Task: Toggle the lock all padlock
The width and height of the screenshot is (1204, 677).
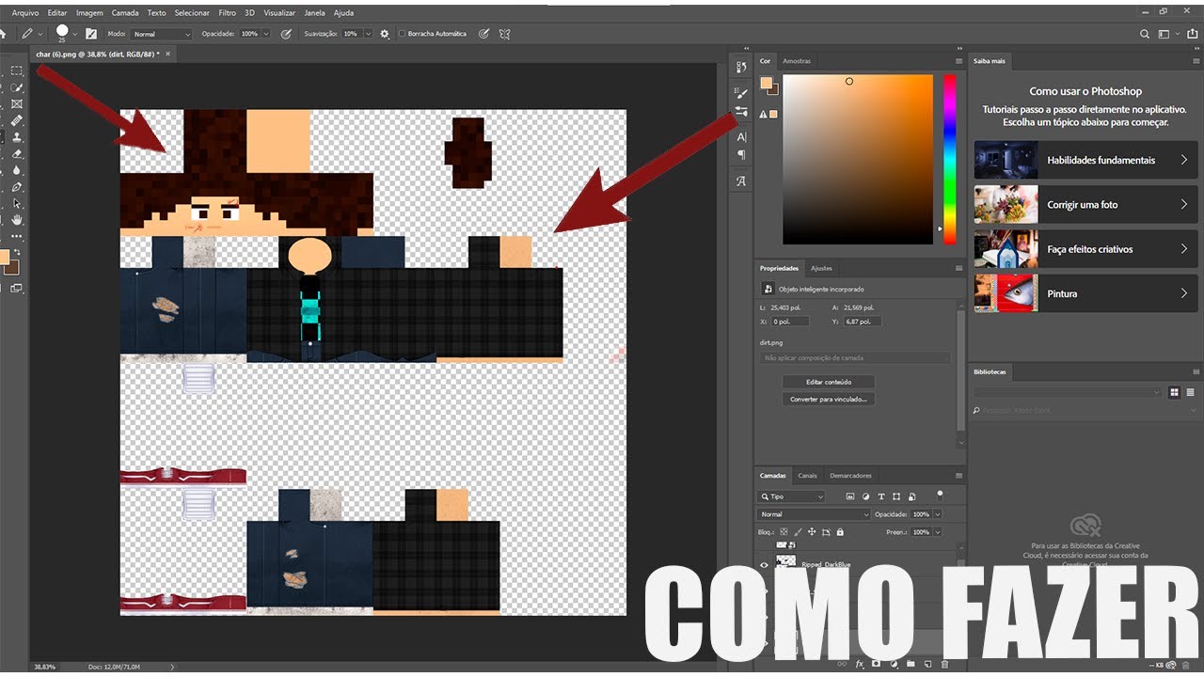Action: coord(840,532)
